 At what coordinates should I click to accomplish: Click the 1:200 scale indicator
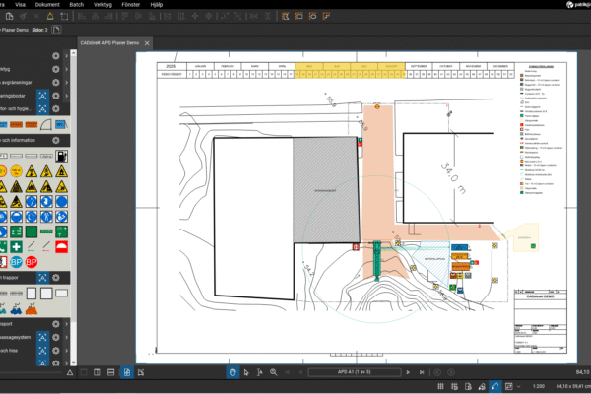[539, 386]
